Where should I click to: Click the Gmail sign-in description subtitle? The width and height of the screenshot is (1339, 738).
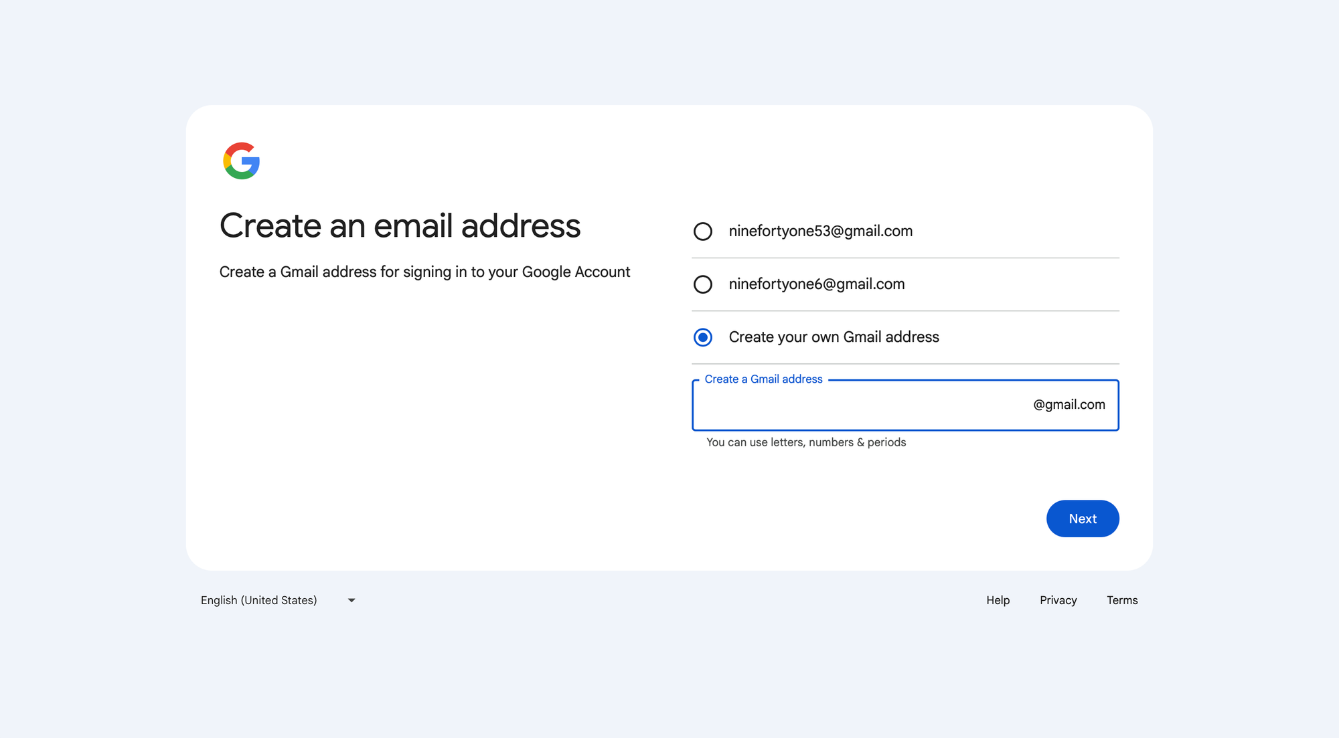pyautogui.click(x=424, y=272)
